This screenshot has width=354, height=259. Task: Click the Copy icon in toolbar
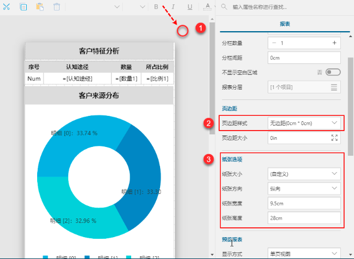tap(23, 7)
